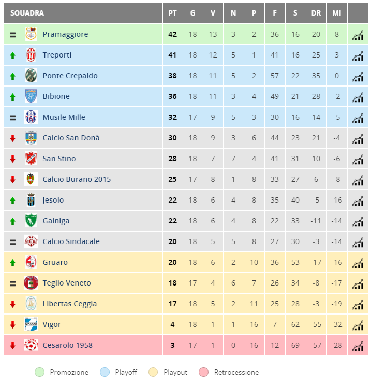Click the PT column header

(x=173, y=13)
